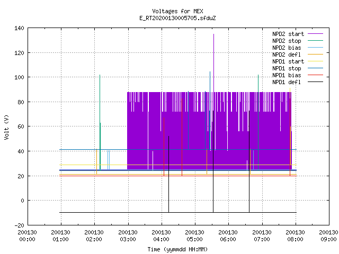Click the 0 y-axis tick label
The image size is (339, 254).
(22, 201)
